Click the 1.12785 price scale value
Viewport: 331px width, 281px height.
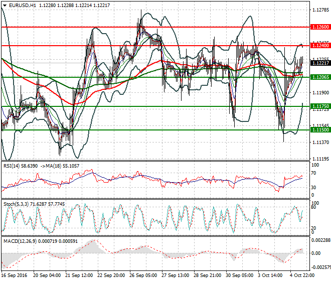[x=320, y=10]
